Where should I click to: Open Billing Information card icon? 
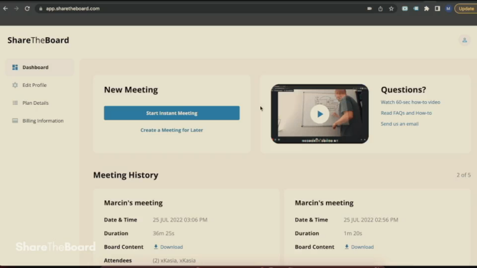point(15,120)
